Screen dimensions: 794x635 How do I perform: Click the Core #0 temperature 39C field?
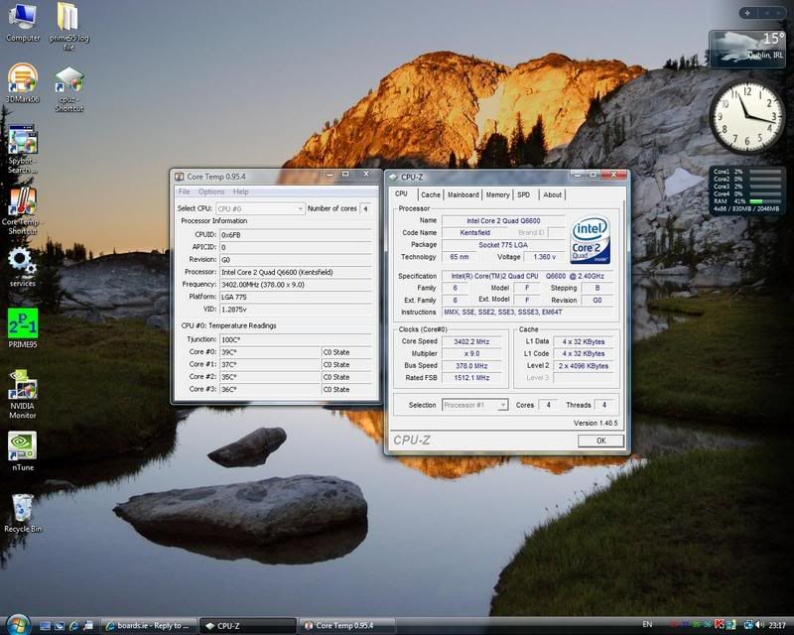[x=269, y=352]
